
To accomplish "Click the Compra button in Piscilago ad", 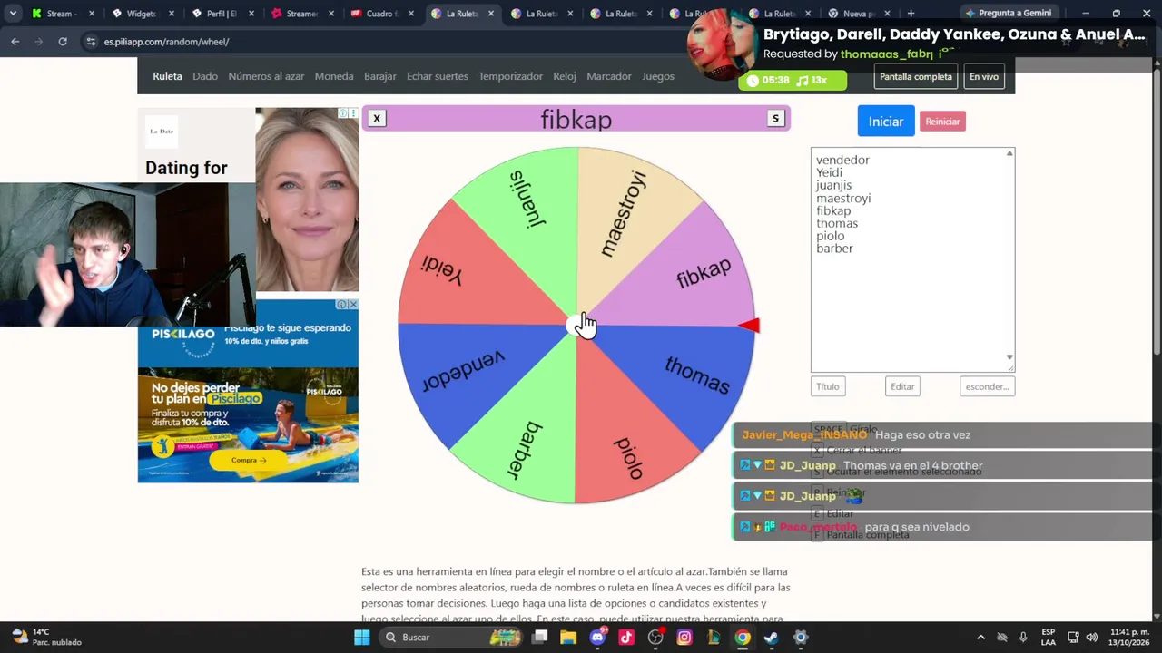I will pyautogui.click(x=249, y=460).
